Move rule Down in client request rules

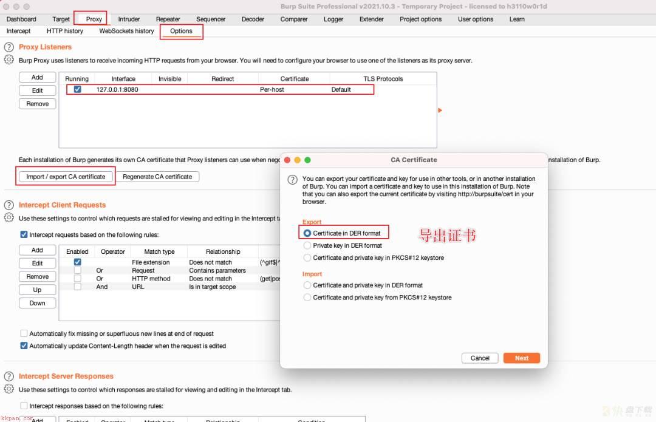coord(37,303)
